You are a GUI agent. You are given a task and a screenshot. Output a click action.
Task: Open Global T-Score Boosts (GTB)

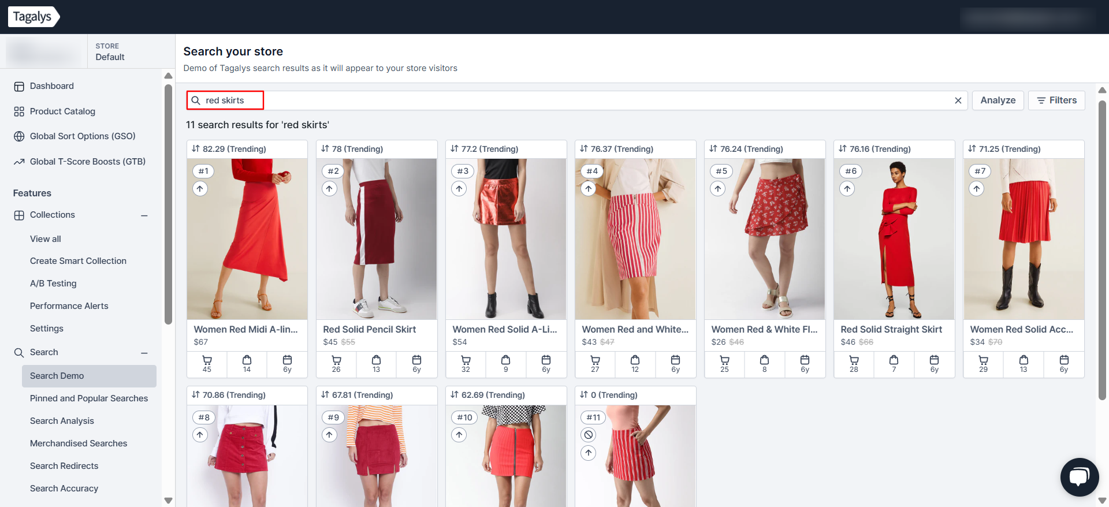(88, 162)
